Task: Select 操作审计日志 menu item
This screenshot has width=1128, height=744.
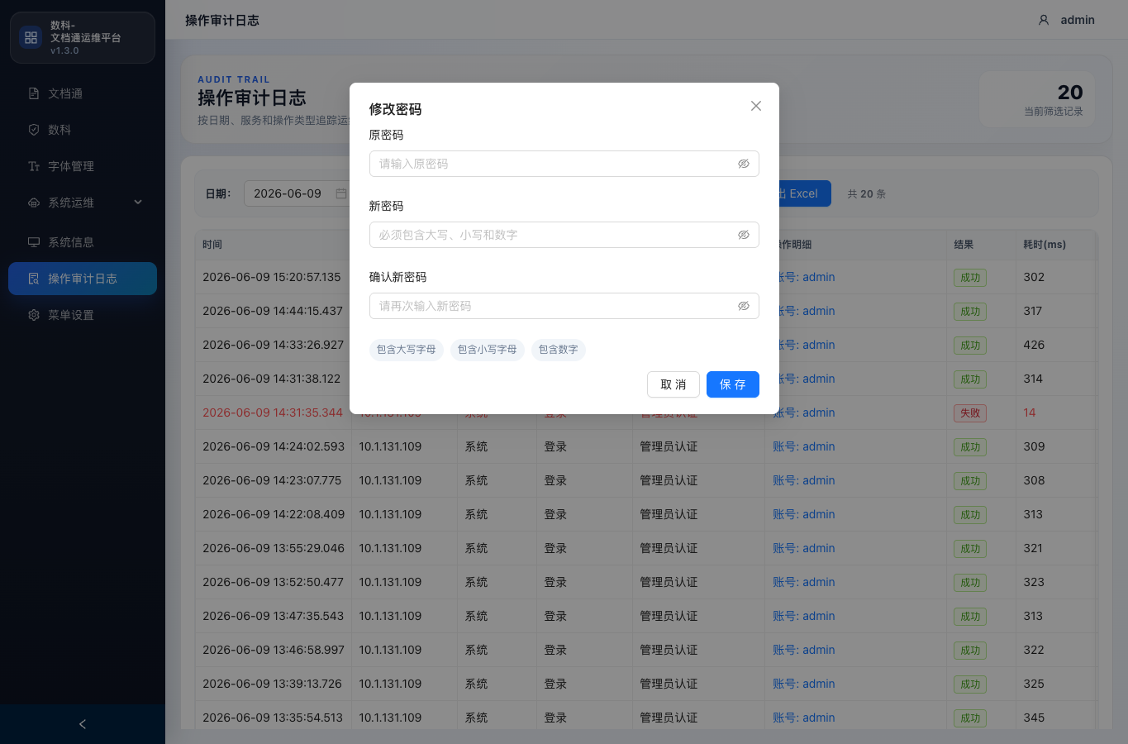Action: pyautogui.click(x=83, y=279)
